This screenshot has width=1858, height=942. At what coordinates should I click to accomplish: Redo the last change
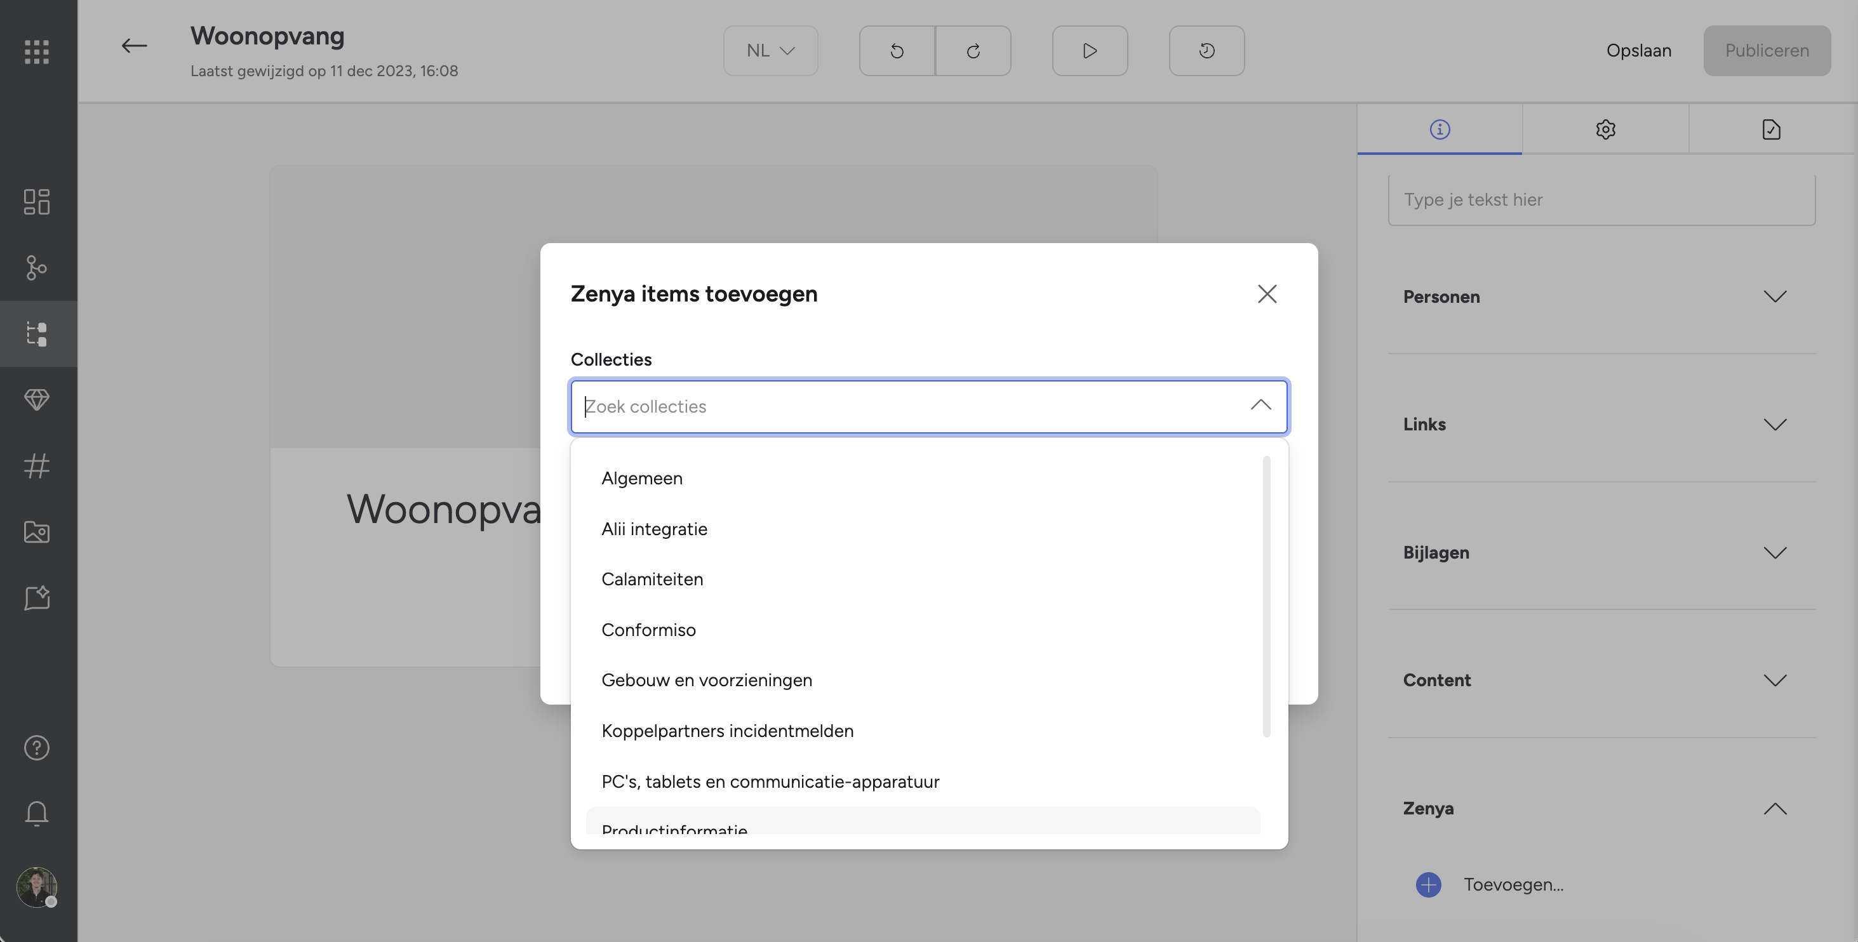point(973,51)
